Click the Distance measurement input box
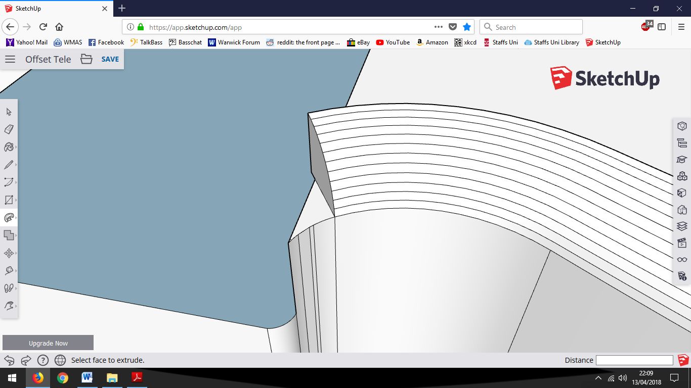 (x=634, y=360)
